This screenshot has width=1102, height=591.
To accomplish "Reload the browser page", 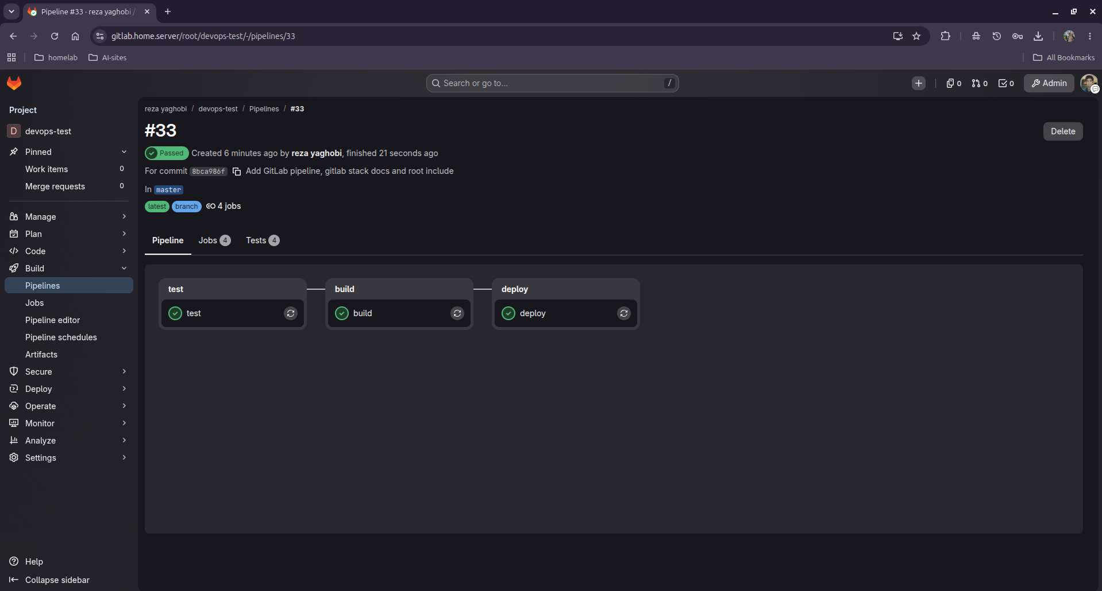I will [x=55, y=36].
